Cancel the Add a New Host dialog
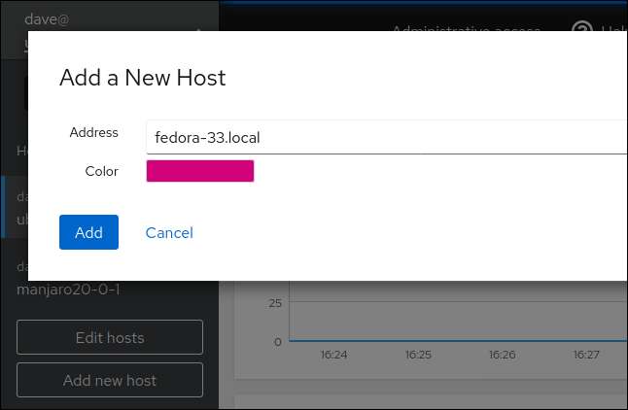This screenshot has width=628, height=410. (x=169, y=232)
